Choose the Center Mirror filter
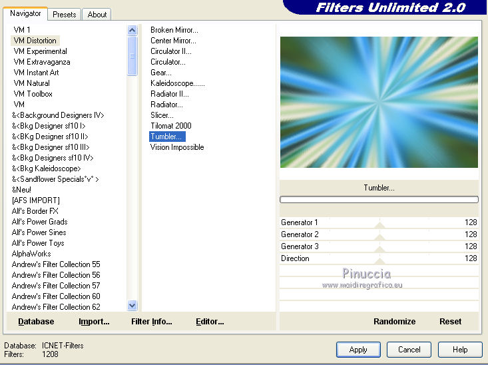This screenshot has width=488, height=365. click(x=173, y=41)
